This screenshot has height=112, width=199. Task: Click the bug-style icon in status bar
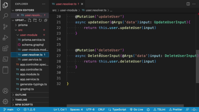148,110
